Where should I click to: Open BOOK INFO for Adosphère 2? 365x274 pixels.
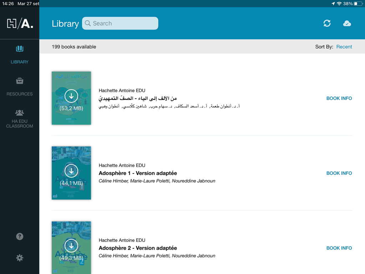coord(339,248)
